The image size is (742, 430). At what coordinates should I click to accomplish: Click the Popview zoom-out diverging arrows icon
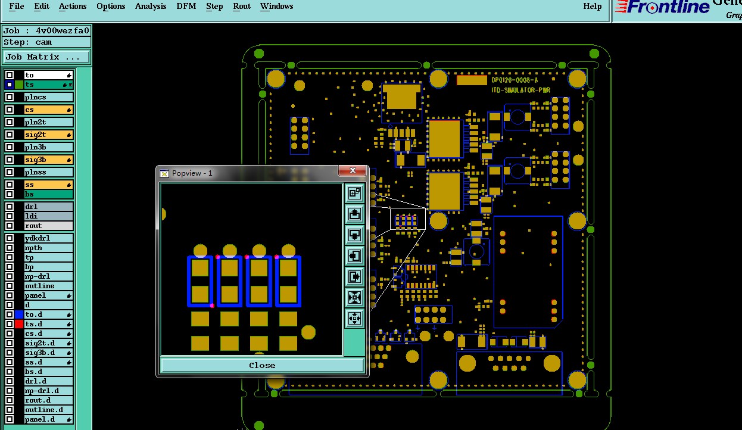coord(354,319)
